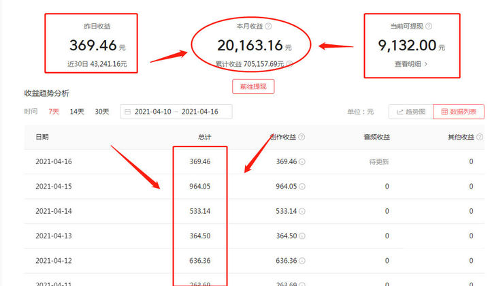This screenshot has width=490, height=286.
Task: Click total value 533.14 in 总计 column
Action: click(x=200, y=211)
